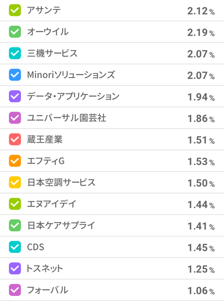Toggle the オーウイル green checkbox

tap(15, 32)
